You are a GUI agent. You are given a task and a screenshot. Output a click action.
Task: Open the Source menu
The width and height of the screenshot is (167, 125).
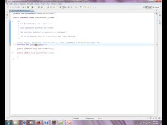pos(16,4)
